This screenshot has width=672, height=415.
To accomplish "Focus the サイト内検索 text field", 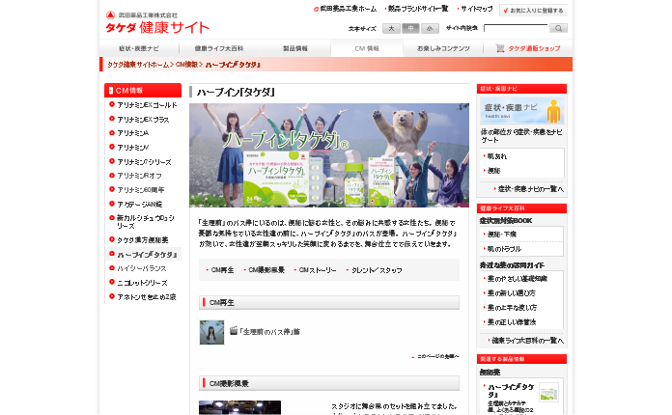I will (x=516, y=28).
